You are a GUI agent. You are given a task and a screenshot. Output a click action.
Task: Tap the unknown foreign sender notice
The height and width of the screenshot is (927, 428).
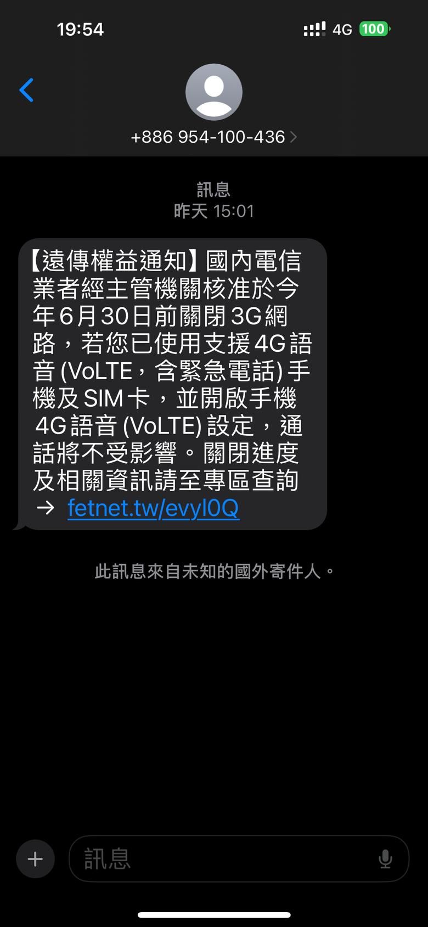pos(214,571)
